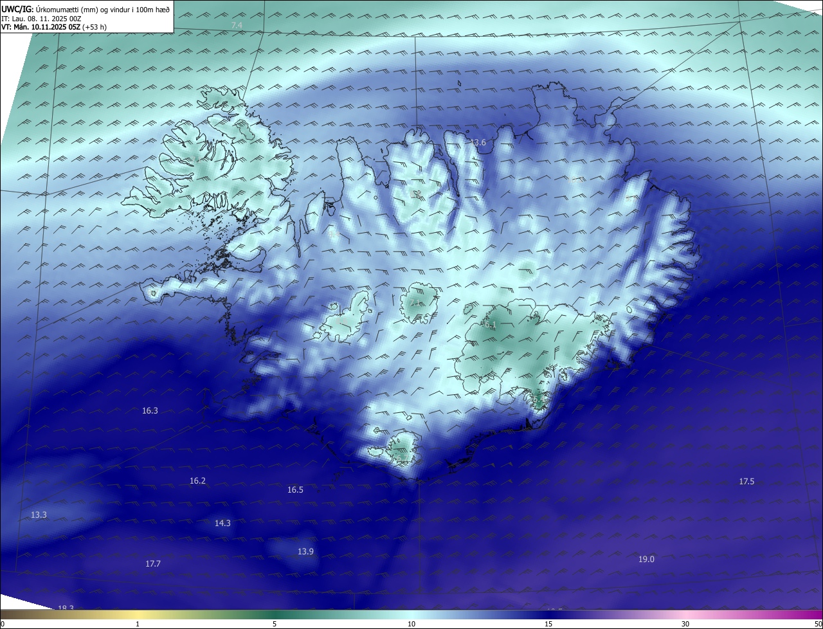Click the 19.0 maximum value label
The image size is (823, 629).
pyautogui.click(x=646, y=560)
